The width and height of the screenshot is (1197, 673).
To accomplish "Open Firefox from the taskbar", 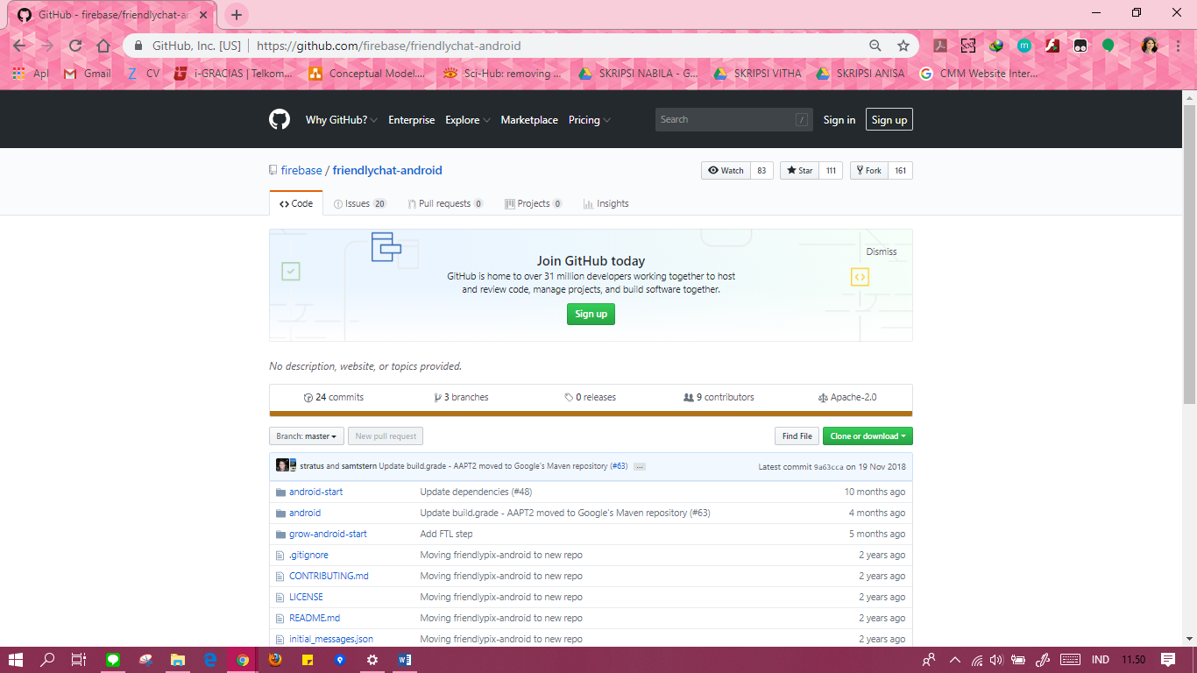I will click(x=275, y=660).
